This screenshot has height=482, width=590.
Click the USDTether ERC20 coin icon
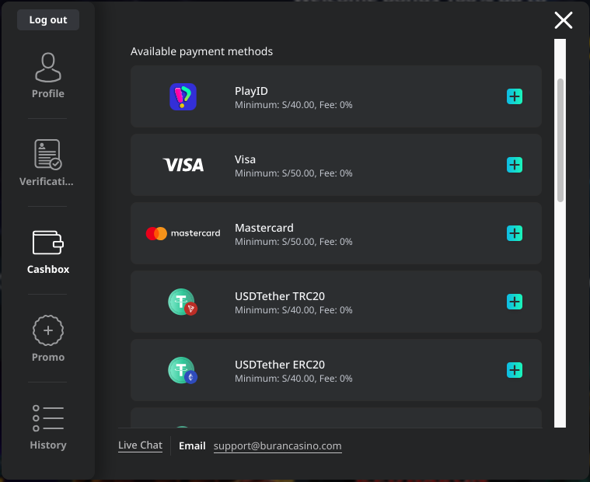[183, 370]
